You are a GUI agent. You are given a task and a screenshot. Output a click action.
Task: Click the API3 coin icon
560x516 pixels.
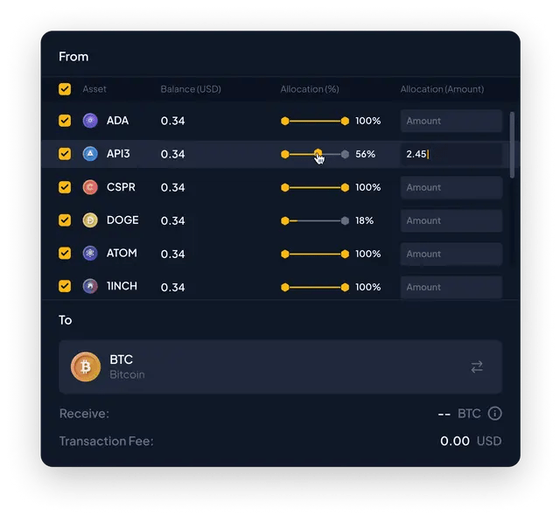click(90, 154)
